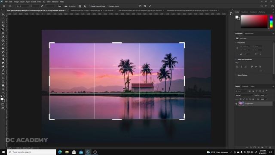Click the Crop Preview layer thumbnail
275x155 pixels.
point(241,104)
